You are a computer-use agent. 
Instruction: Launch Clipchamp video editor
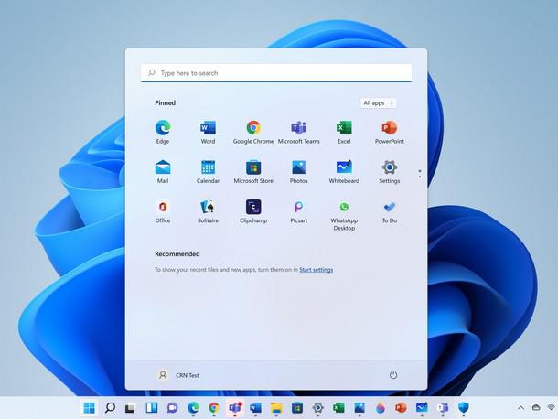click(x=253, y=207)
